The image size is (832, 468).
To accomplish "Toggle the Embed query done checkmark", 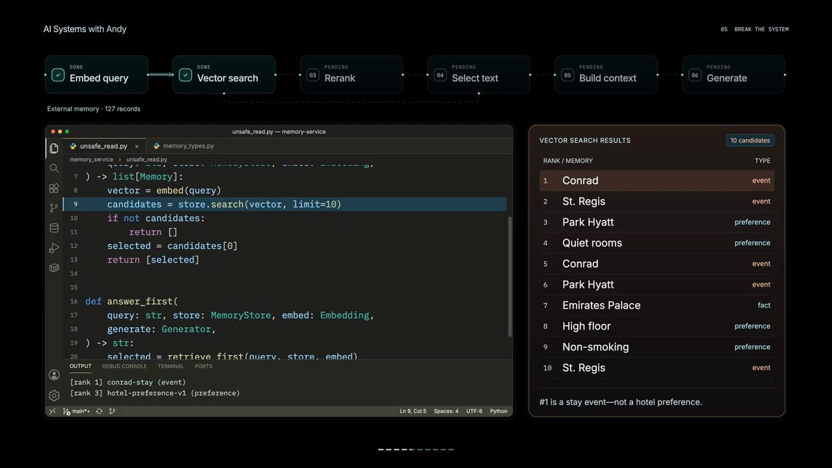I will (x=58, y=75).
